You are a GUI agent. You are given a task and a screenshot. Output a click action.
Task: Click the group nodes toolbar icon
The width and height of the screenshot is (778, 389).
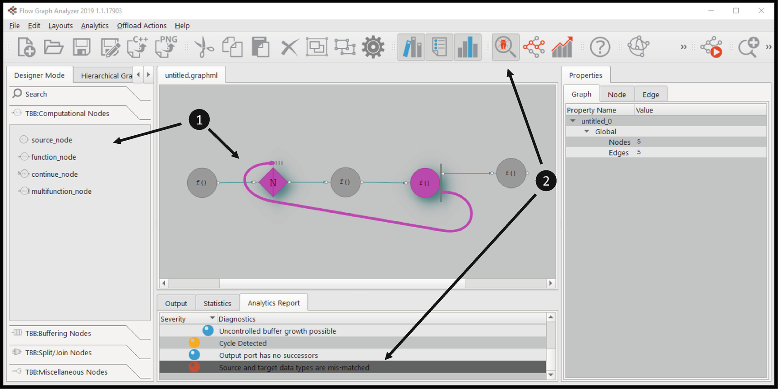point(317,47)
